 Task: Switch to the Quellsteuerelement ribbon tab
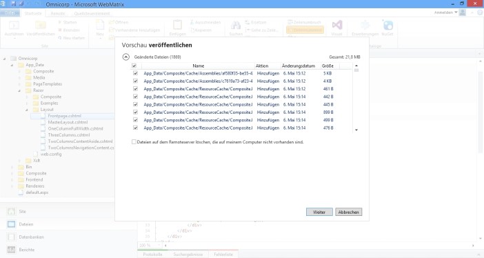click(x=92, y=13)
